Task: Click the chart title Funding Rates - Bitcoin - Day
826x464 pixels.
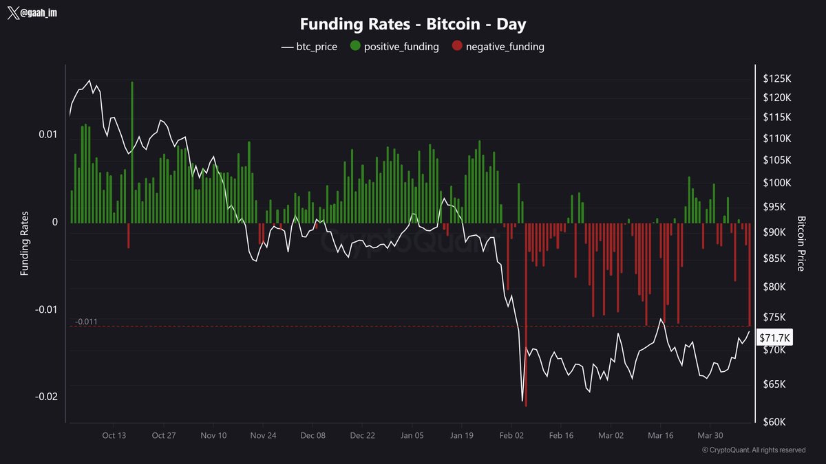Action: (413, 23)
